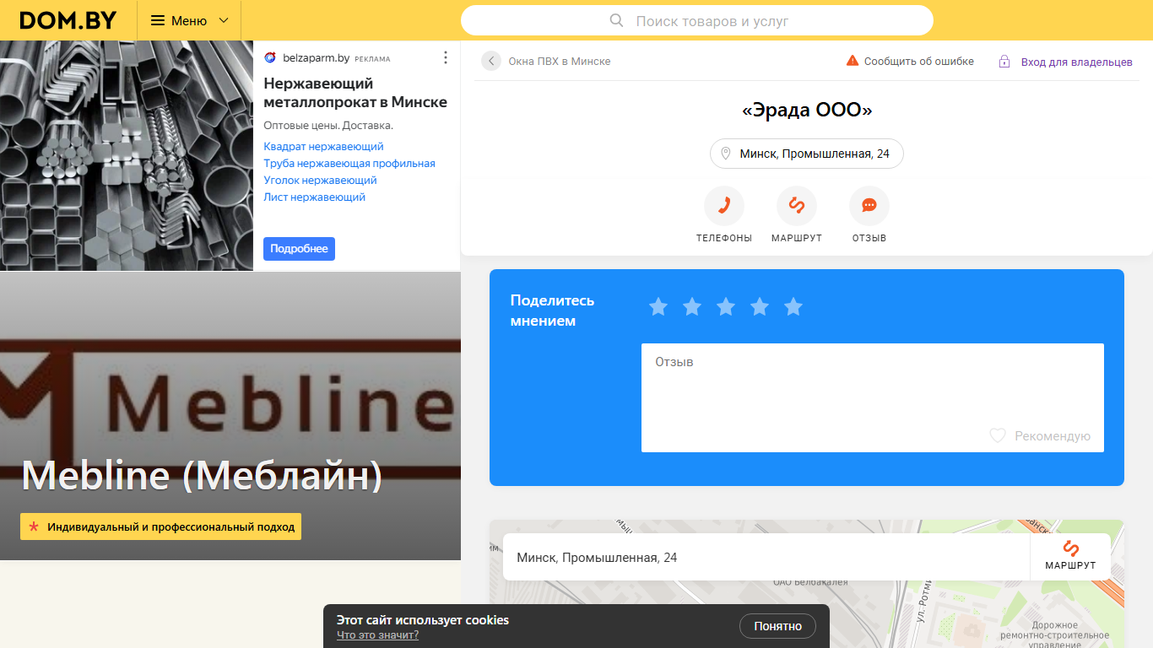The height and width of the screenshot is (648, 1153).
Task: Rate two stars
Action: (x=692, y=307)
